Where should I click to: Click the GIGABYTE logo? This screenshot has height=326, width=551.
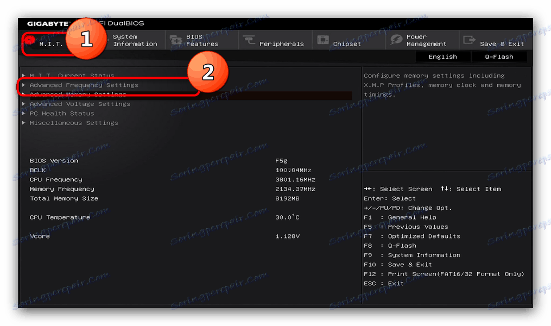[48, 23]
